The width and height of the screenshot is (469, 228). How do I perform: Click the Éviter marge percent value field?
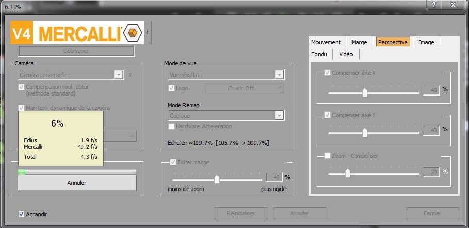(275, 177)
